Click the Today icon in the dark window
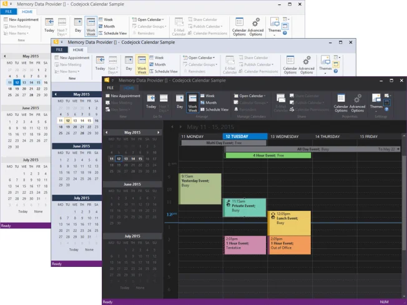The image size is (407, 305). (151, 101)
